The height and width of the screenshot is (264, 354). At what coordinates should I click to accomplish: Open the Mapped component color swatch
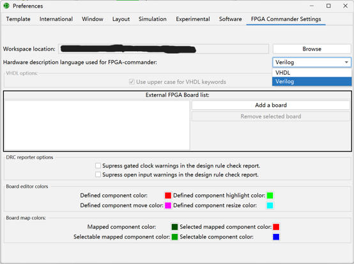pos(174,227)
